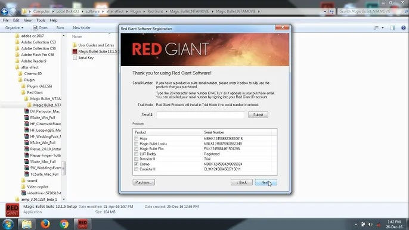The height and width of the screenshot is (230, 409).
Task: Click the Explorer forward navigation arrow
Action: 13,11
